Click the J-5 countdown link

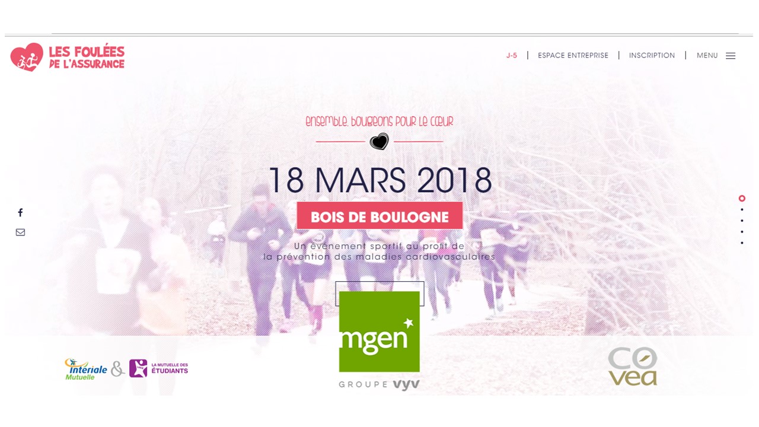tap(512, 56)
